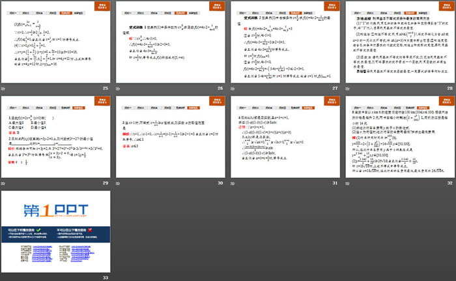Select slide 28 thumbnail
Image resolution: width=456 pixels, height=281 pixels.
tap(399, 42)
